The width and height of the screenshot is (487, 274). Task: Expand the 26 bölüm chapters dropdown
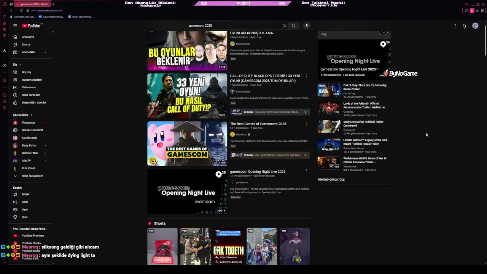pos(305,112)
